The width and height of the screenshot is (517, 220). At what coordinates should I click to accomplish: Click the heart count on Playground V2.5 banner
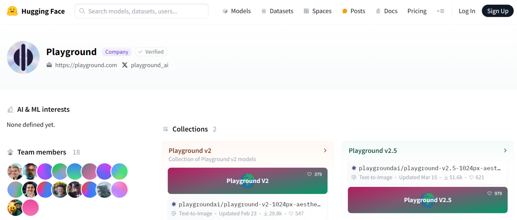click(494, 193)
